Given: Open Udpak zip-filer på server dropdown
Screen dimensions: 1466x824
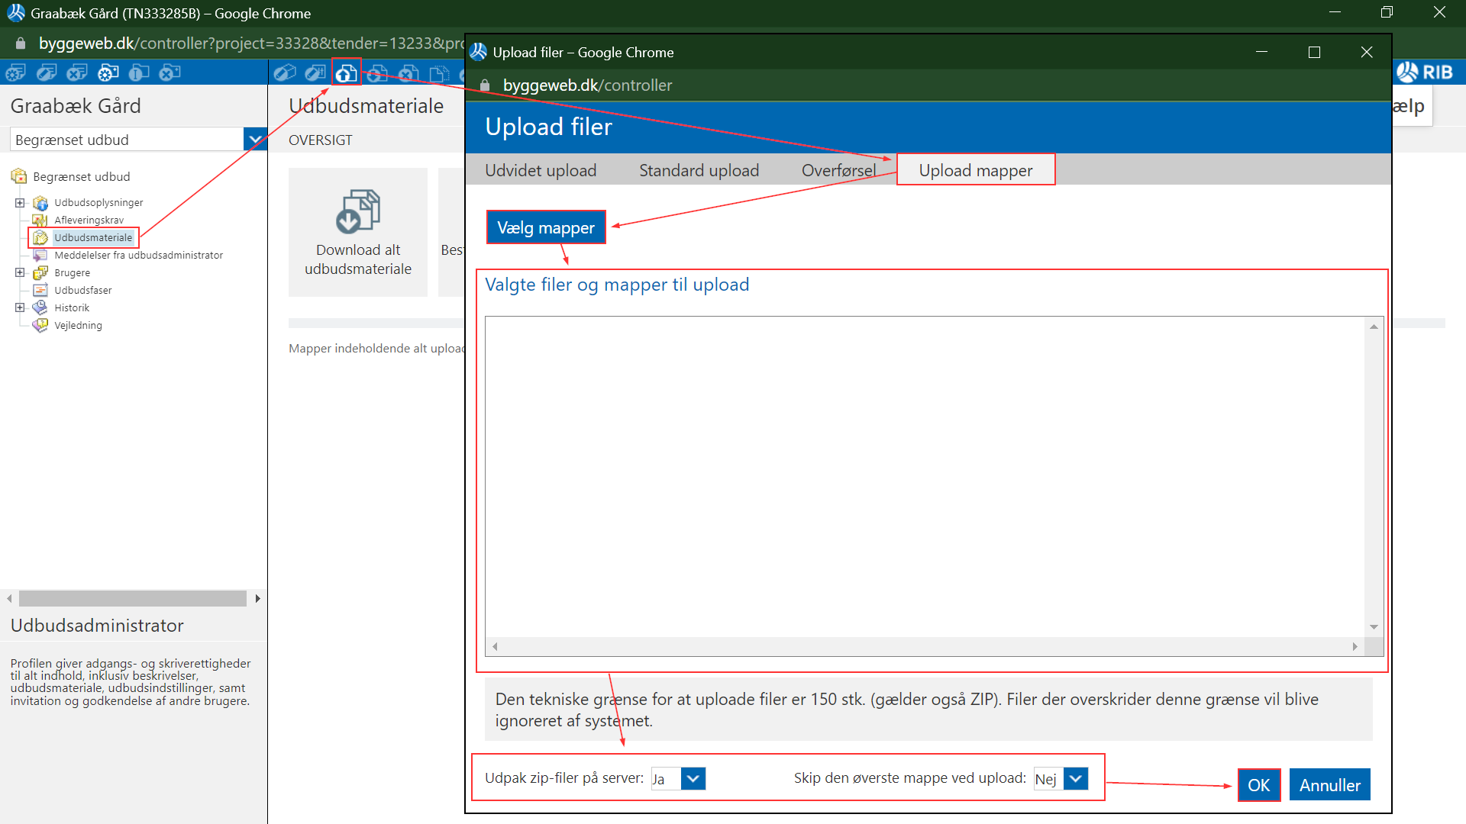Looking at the screenshot, I should 693,779.
